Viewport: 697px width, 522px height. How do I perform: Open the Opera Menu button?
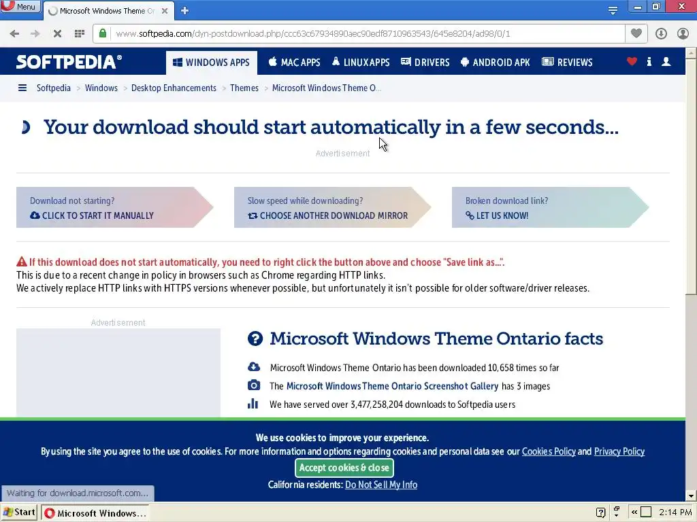pyautogui.click(x=20, y=6)
